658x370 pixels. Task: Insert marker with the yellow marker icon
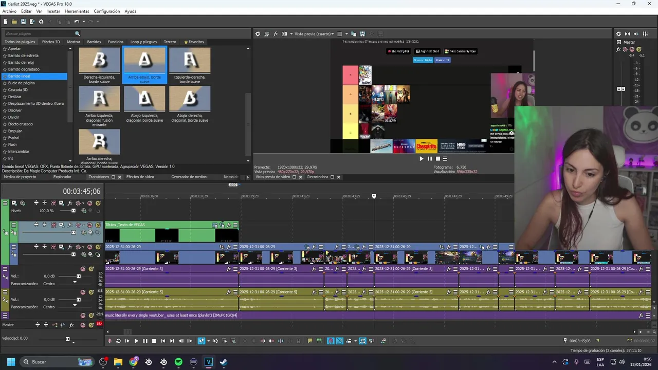(x=310, y=341)
